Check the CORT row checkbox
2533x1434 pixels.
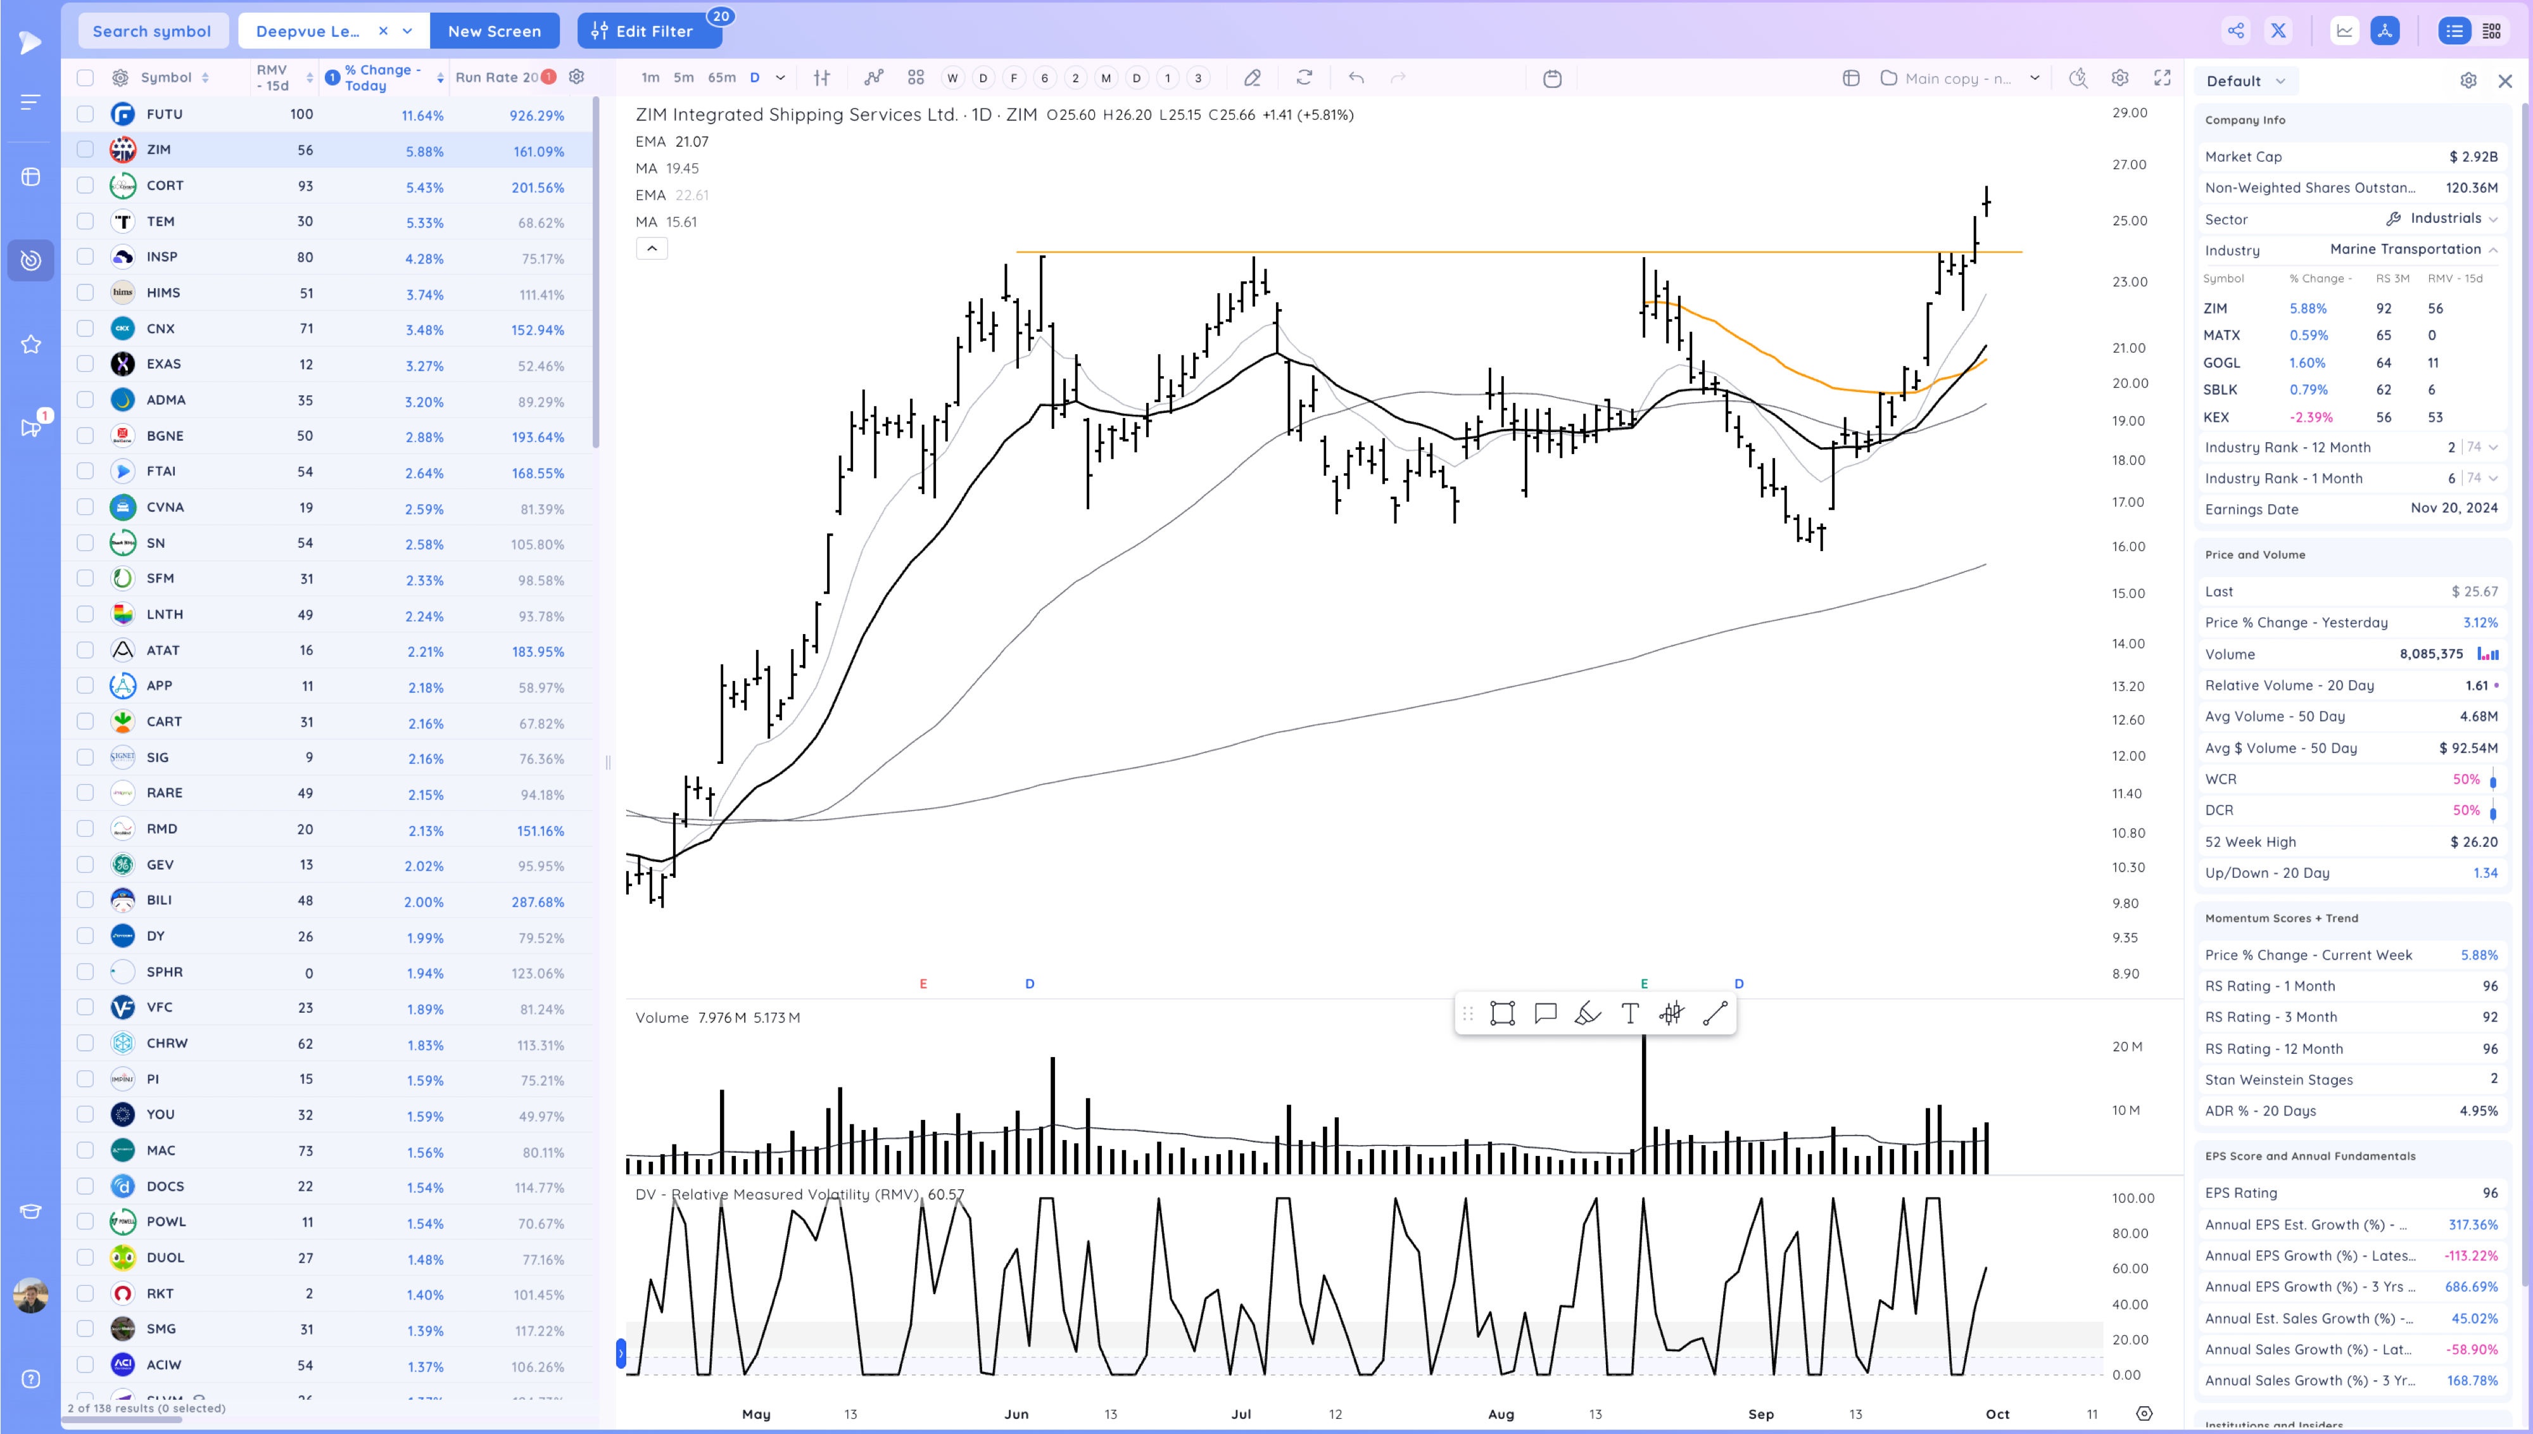pyautogui.click(x=85, y=185)
